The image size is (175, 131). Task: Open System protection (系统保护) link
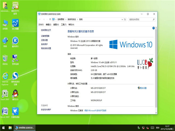pyautogui.click(x=44, y=44)
